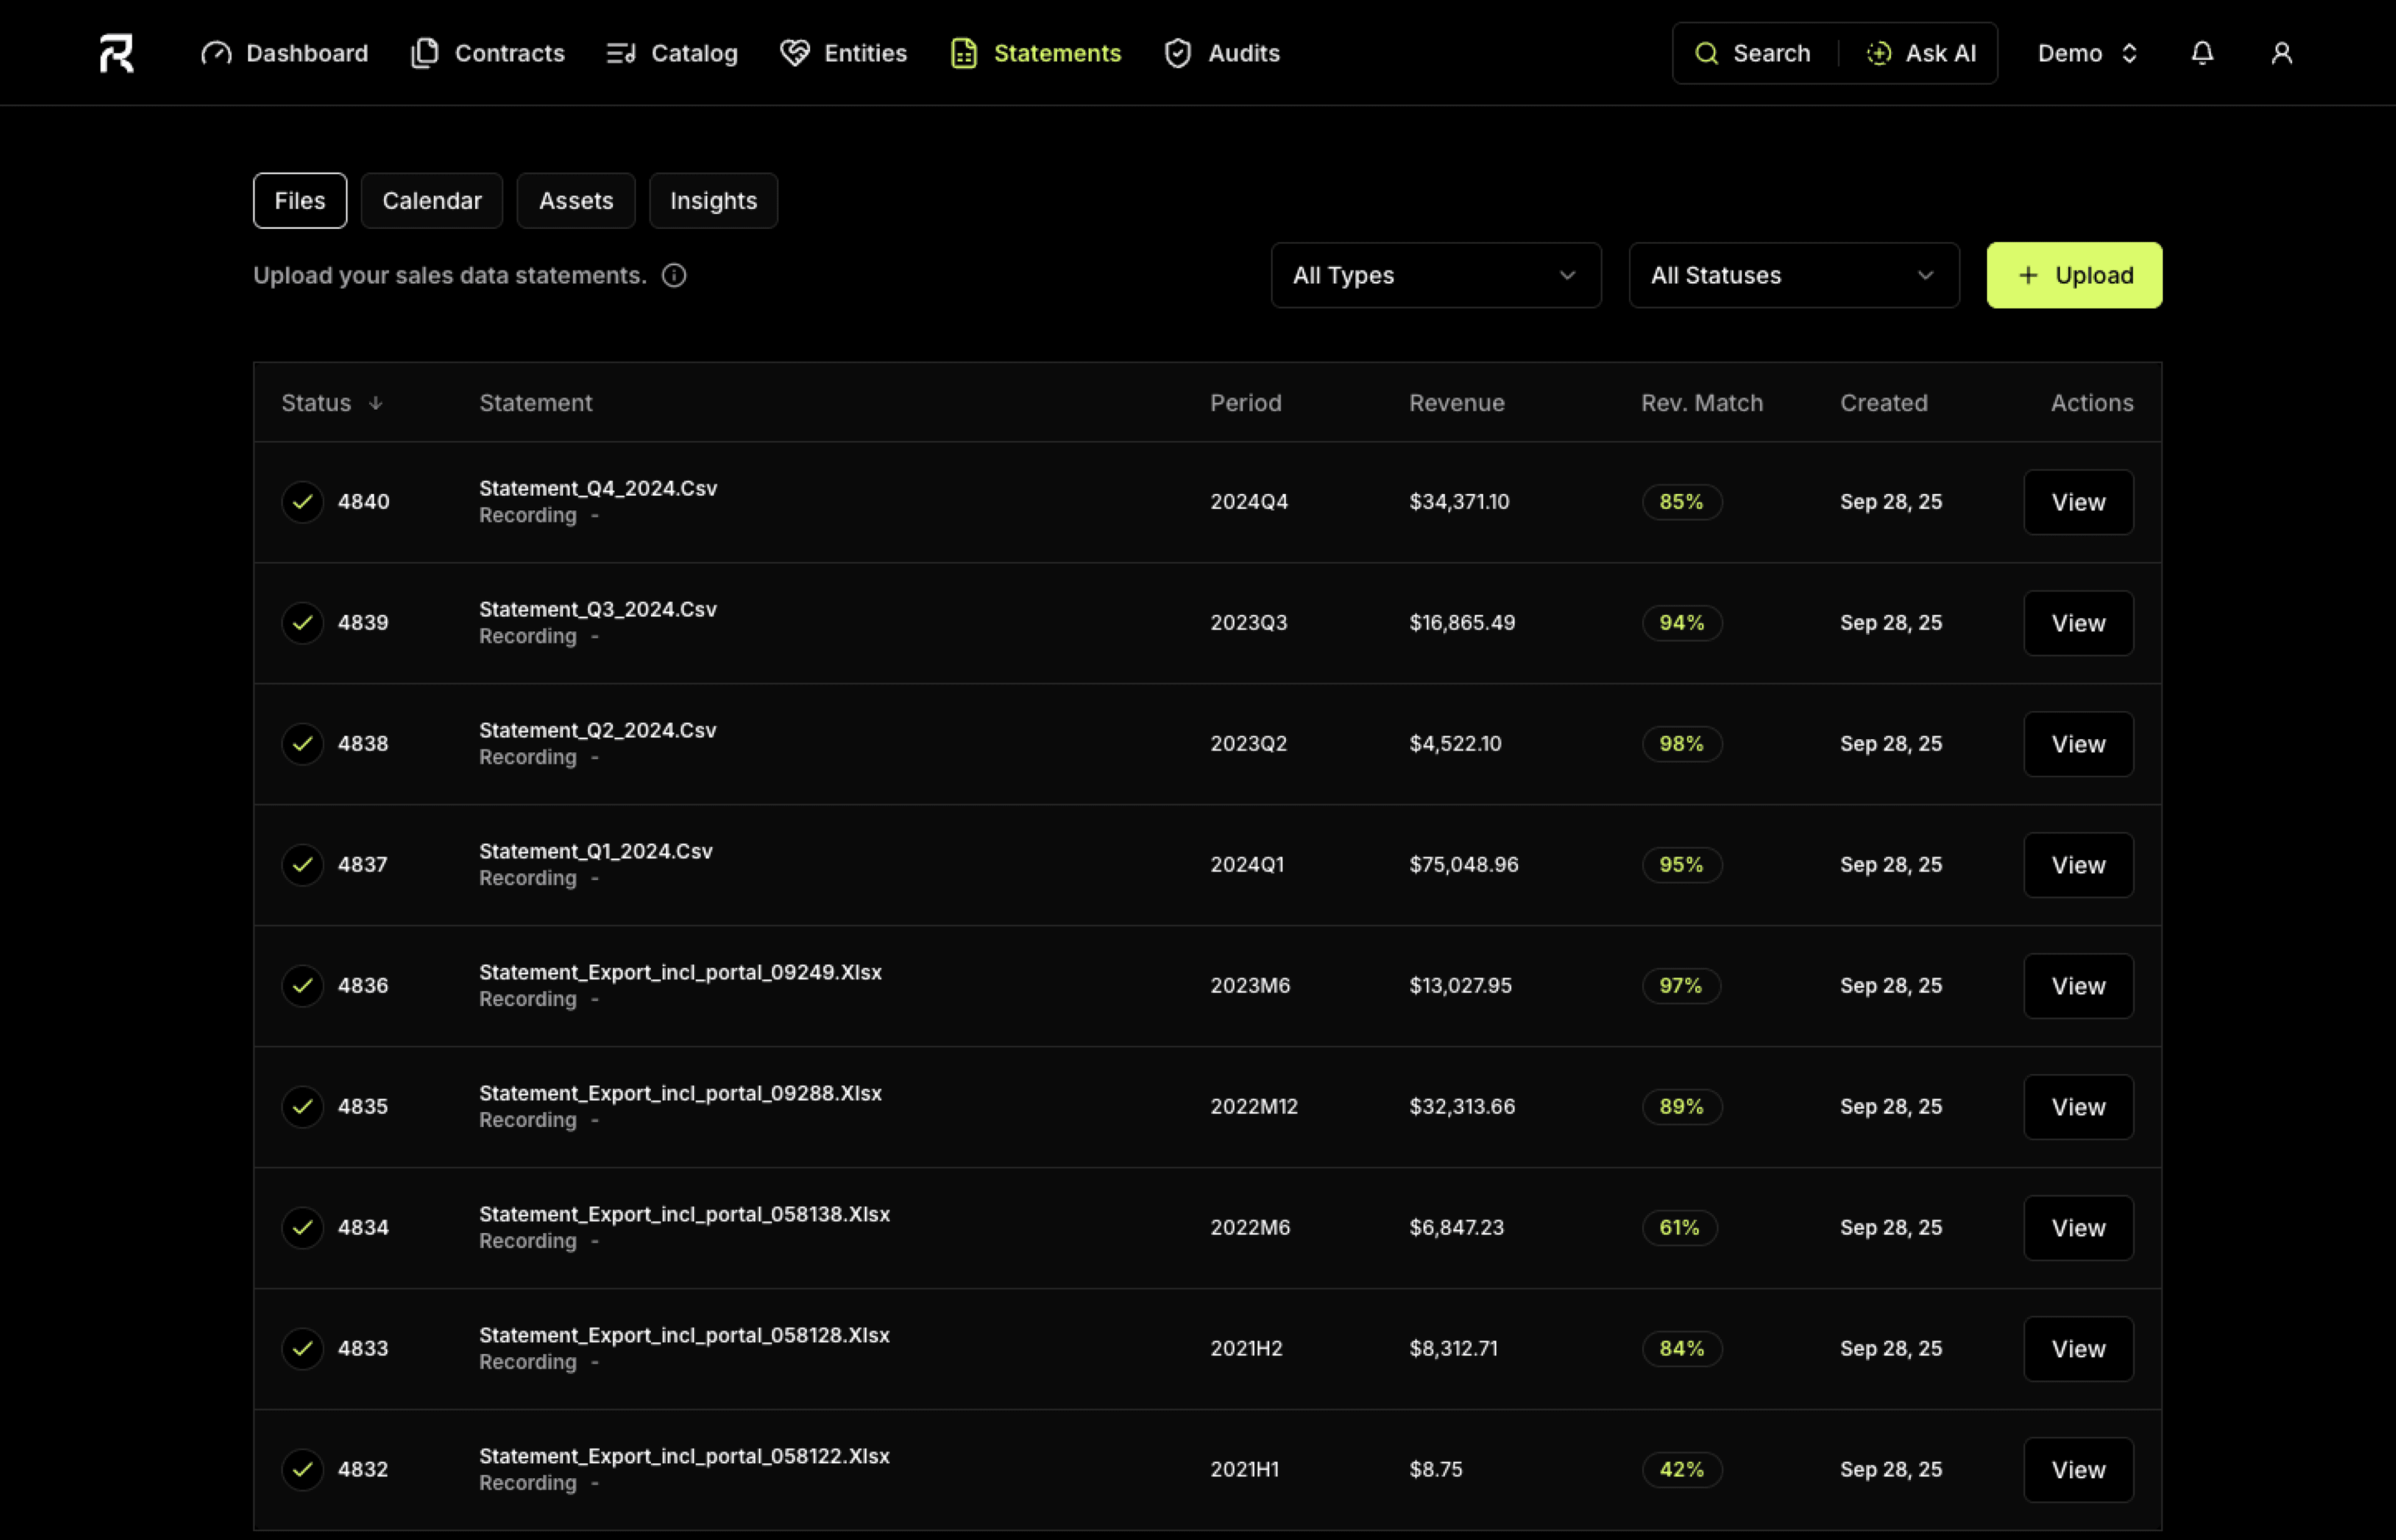Image resolution: width=2396 pixels, height=1540 pixels.
Task: Open the user profile icon
Action: pos(2281,53)
